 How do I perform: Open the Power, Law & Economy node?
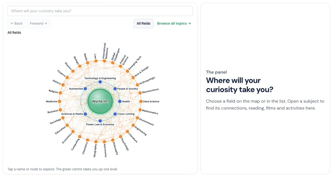100,121
